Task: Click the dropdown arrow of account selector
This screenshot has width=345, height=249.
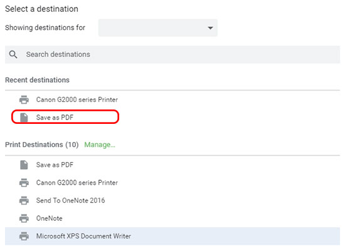Action: click(x=210, y=28)
